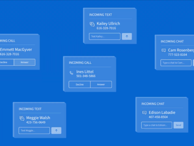Image resolution: width=194 pixels, height=146 pixels.
Task: Select the name Edison Labadie
Action: (x=162, y=112)
